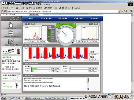The height and width of the screenshot is (100, 134).
Task: Open the webpage load test document icon
Action: tap(11, 33)
